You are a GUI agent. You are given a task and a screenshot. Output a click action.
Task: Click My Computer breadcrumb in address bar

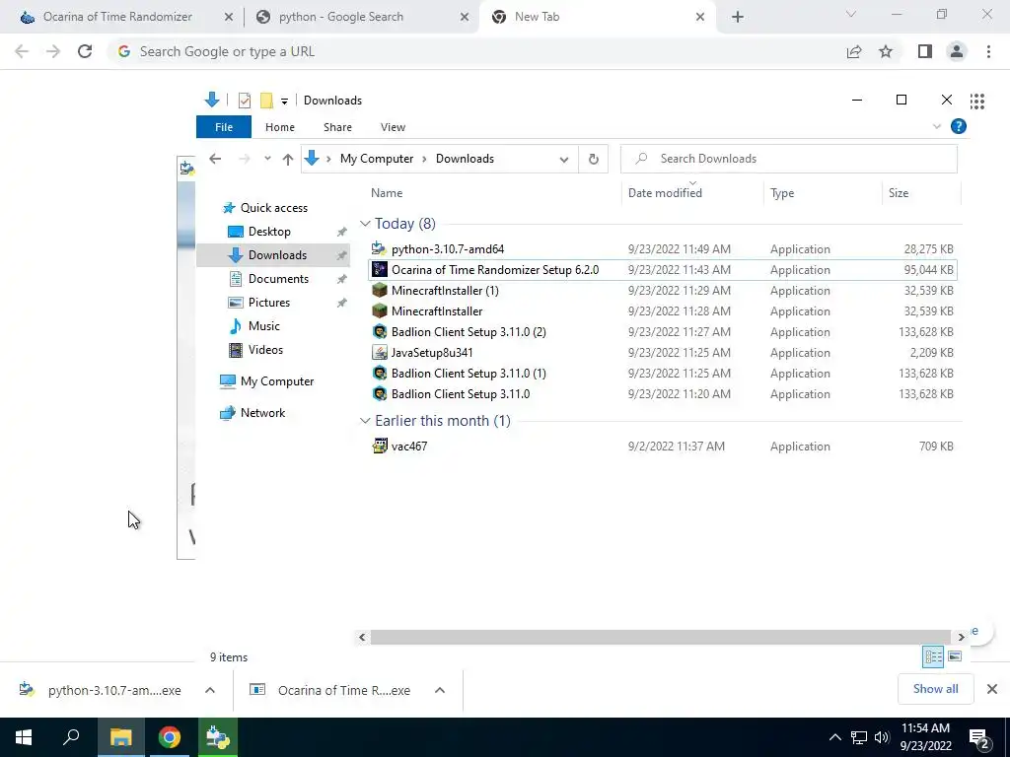point(377,159)
